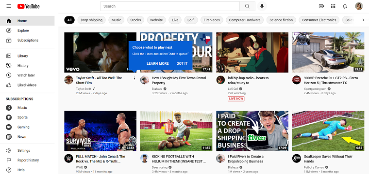
Task: Click the Watch later icon
Action: pos(9,75)
